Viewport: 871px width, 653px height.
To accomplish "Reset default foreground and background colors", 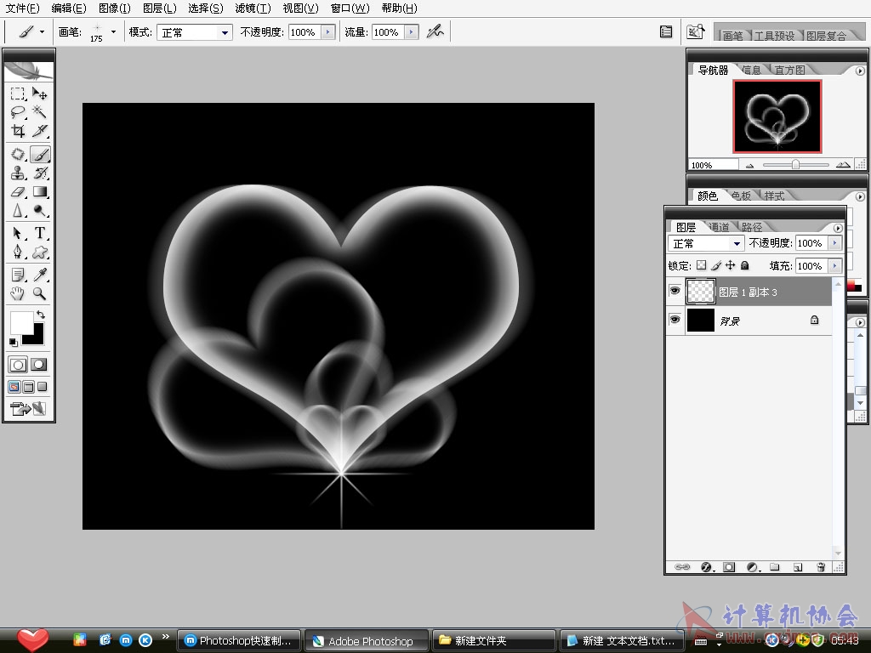I will point(14,342).
